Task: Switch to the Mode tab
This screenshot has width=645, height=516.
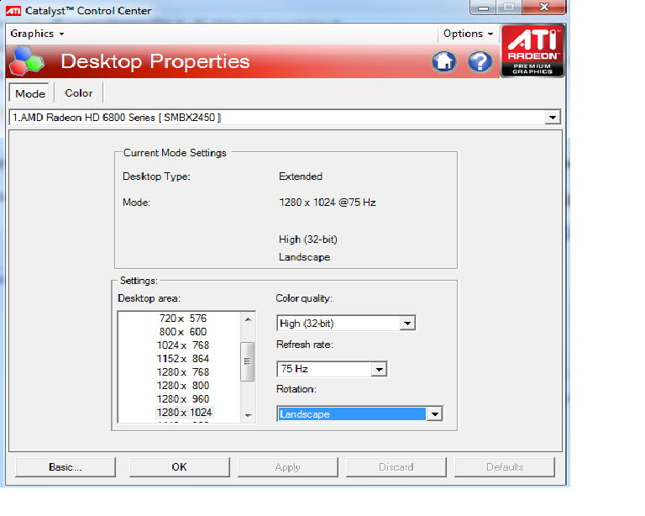Action: click(30, 93)
